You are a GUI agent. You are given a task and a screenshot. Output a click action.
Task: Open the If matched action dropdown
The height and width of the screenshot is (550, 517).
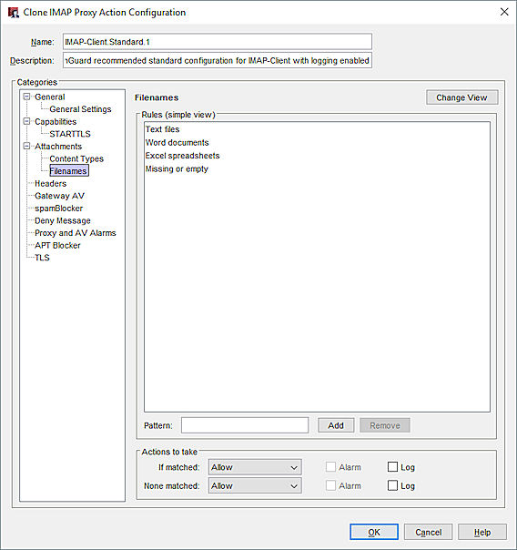point(255,467)
